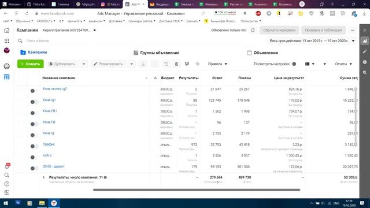This screenshot has width=370, height=208.
Task: Click the sidebar search magnifier
Action: [7, 175]
